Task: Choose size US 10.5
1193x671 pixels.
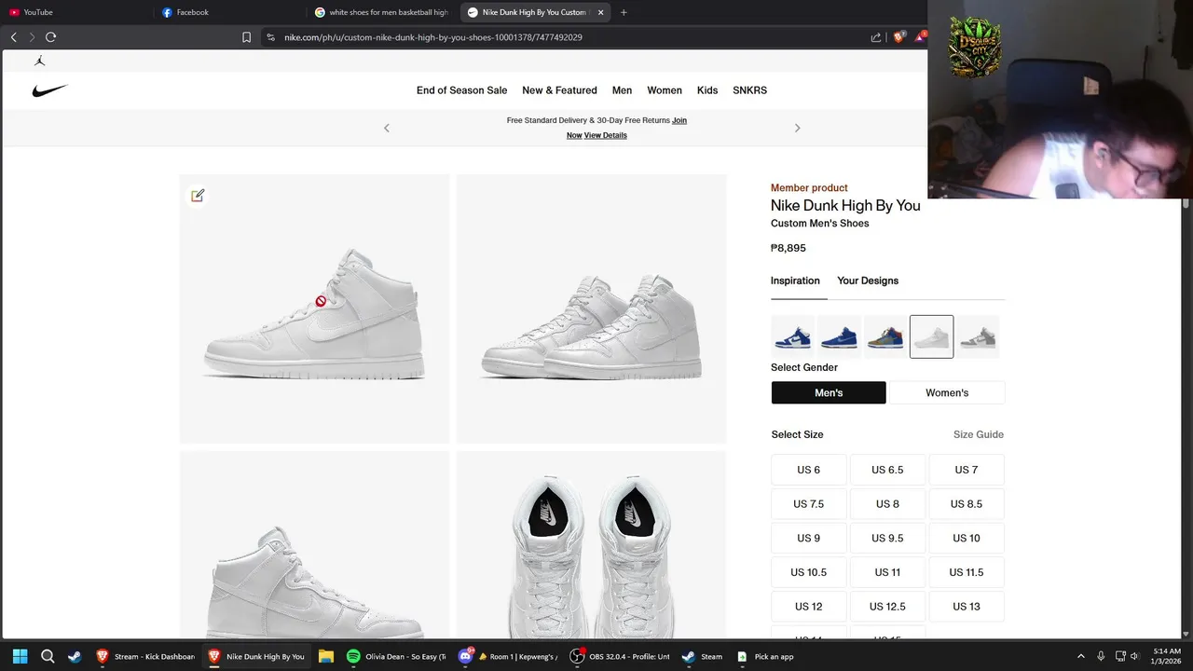Action: pos(809,572)
